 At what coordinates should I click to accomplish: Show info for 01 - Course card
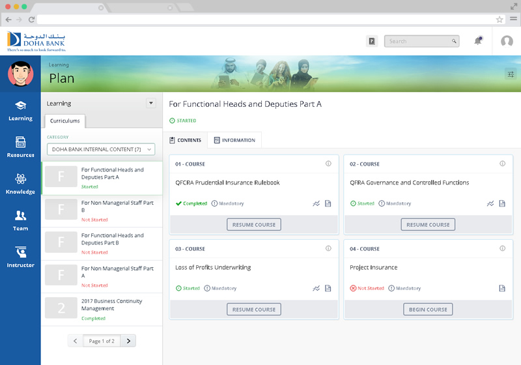click(328, 163)
